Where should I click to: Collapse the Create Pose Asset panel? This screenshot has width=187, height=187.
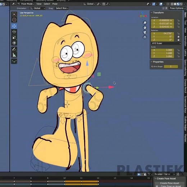tap(166, 178)
